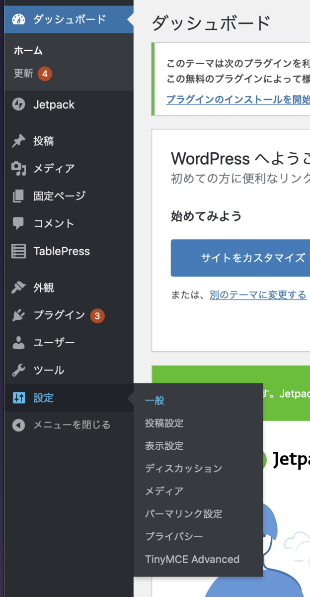Click the orange 4 updates badge

click(x=45, y=74)
